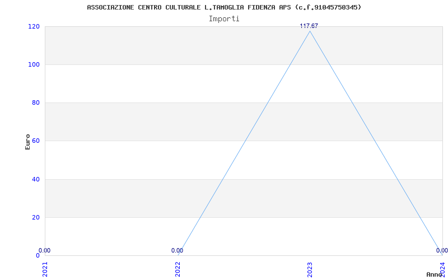
Task: Click the 0 y-axis tick label
Action: [x=38, y=255]
